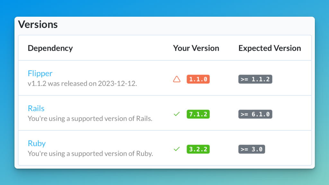This screenshot has height=185, width=329.
Task: Click the Versions heading
Action: tap(38, 24)
